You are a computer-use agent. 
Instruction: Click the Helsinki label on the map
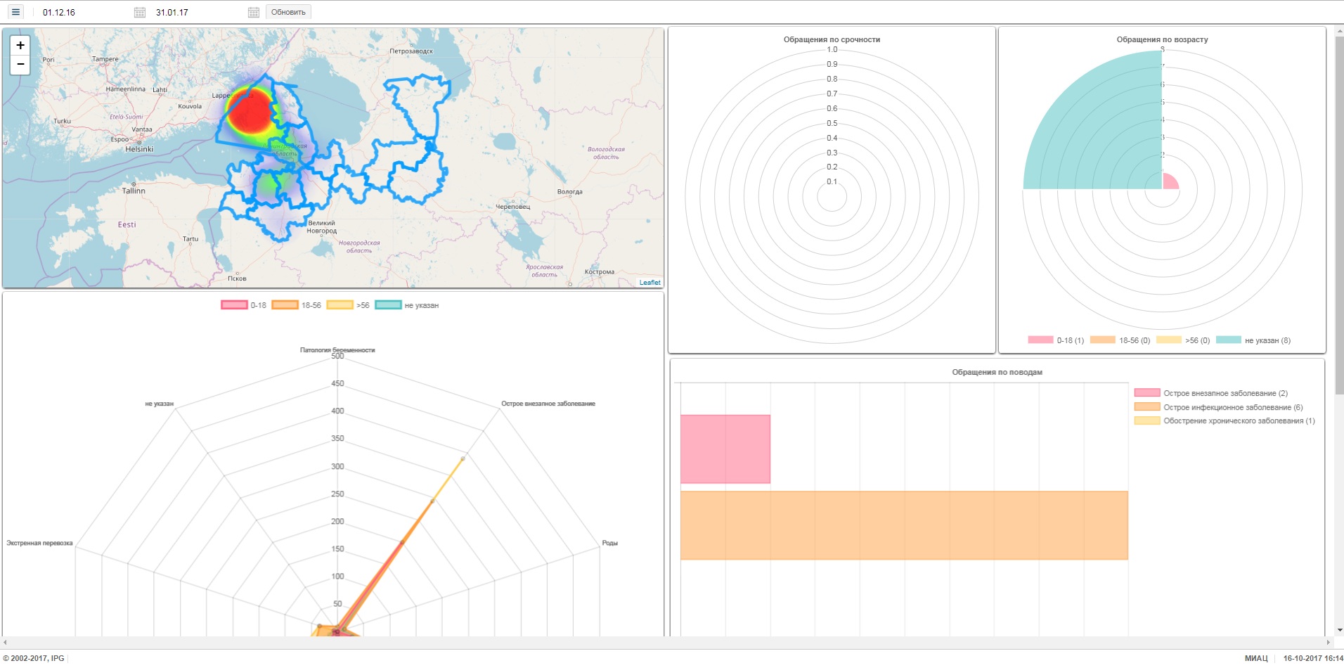[x=139, y=149]
